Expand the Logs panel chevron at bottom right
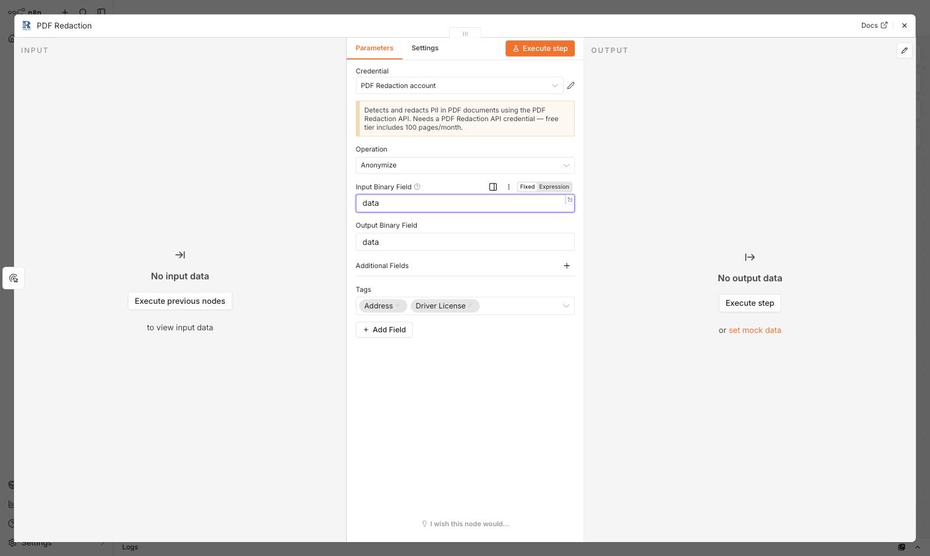 click(x=917, y=547)
